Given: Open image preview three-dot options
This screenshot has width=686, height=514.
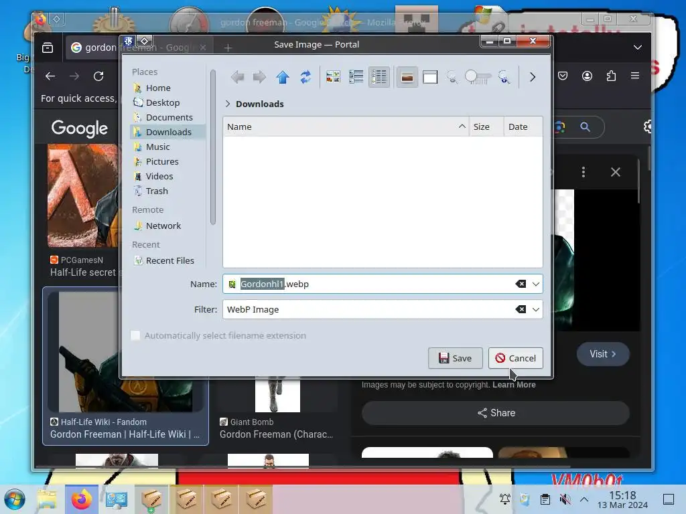Looking at the screenshot, I should click(584, 172).
